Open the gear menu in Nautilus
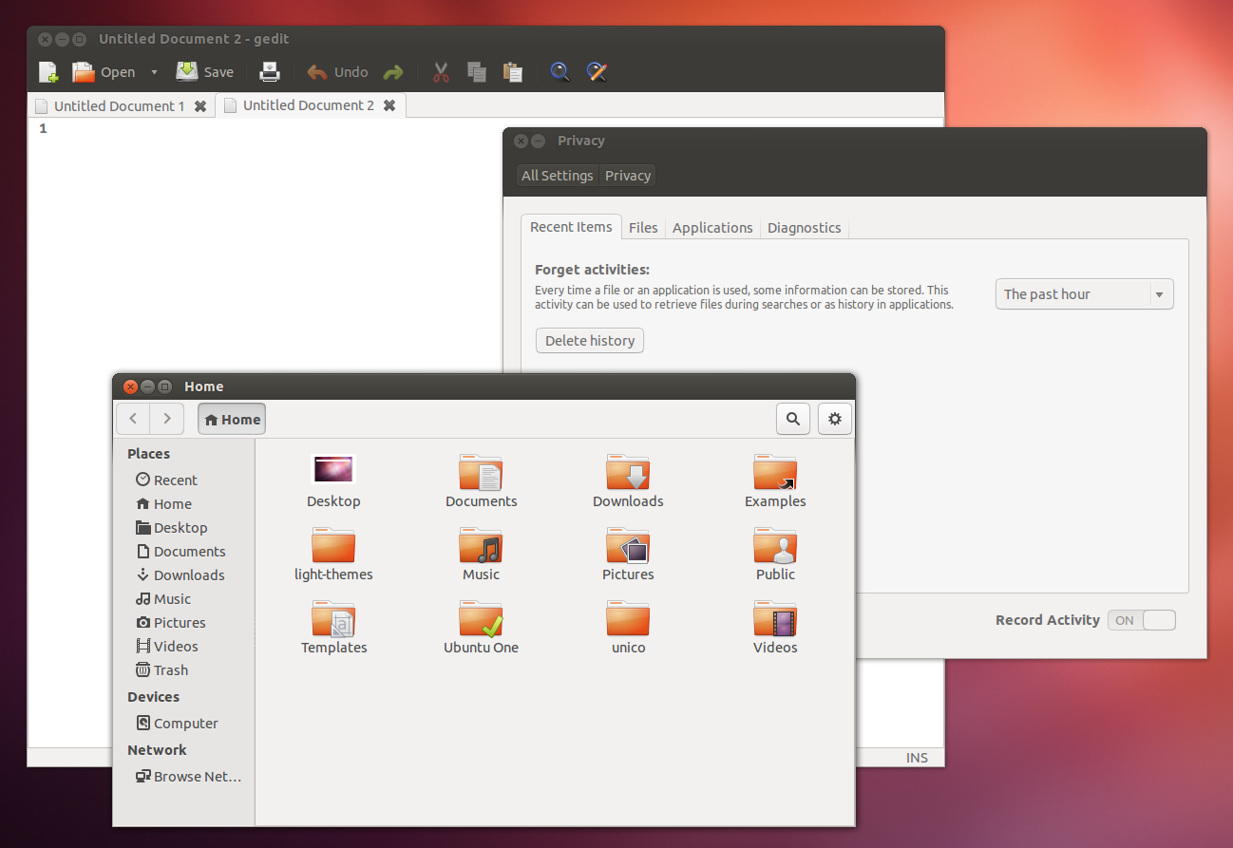 [x=835, y=419]
